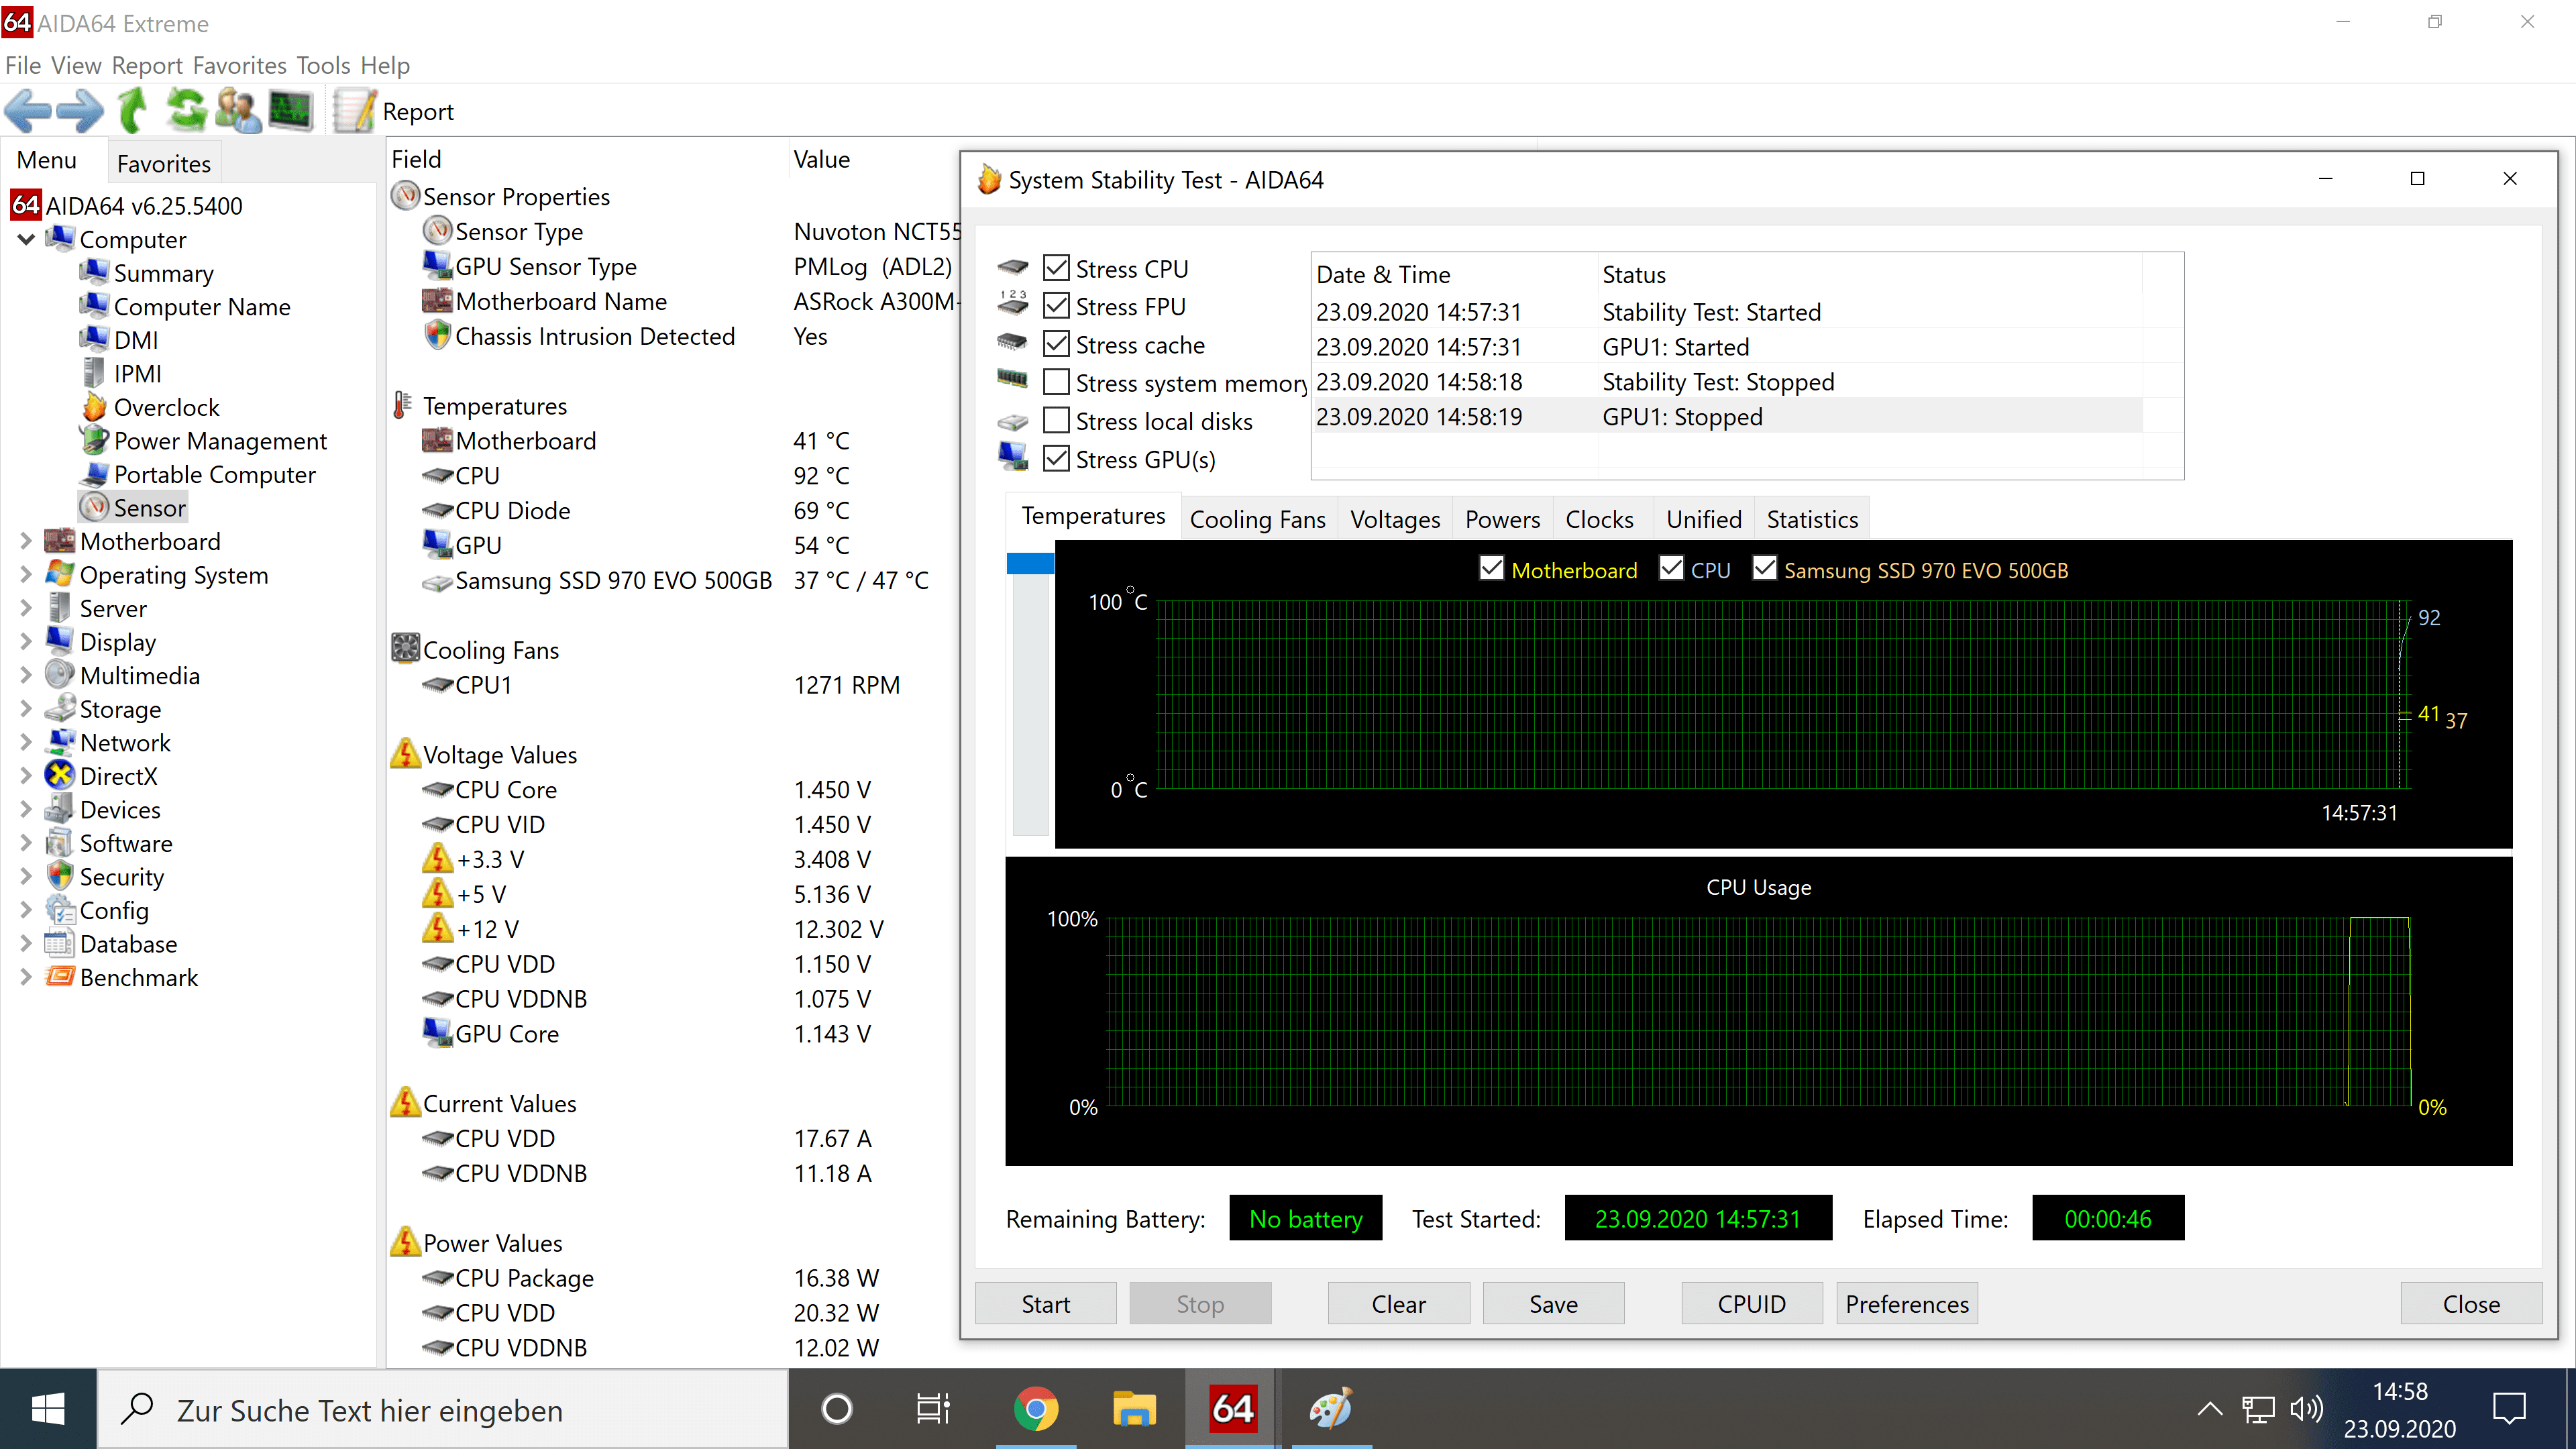Toggle the Stress CPU checkbox
The height and width of the screenshot is (1449, 2576).
1056,268
